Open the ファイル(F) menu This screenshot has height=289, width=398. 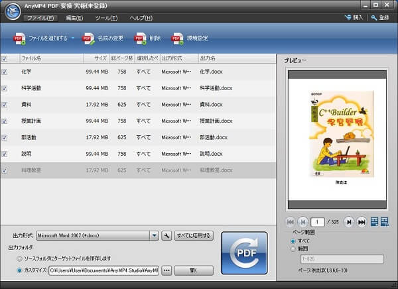pos(40,18)
